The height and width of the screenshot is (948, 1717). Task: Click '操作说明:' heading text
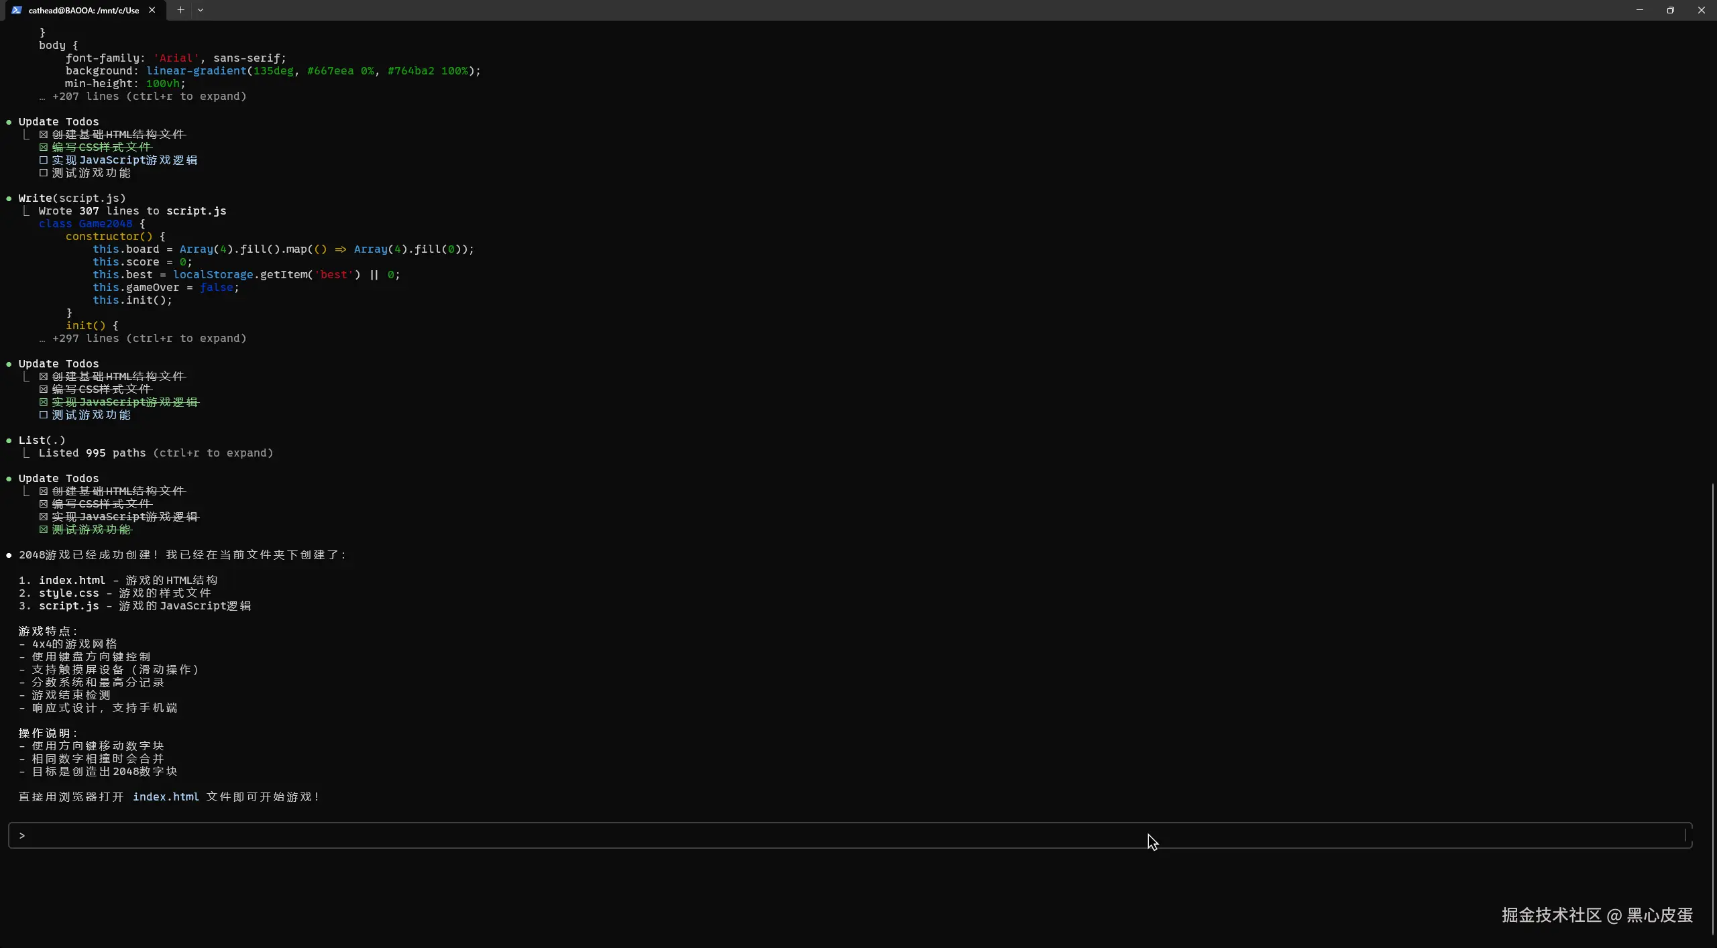coord(48,733)
